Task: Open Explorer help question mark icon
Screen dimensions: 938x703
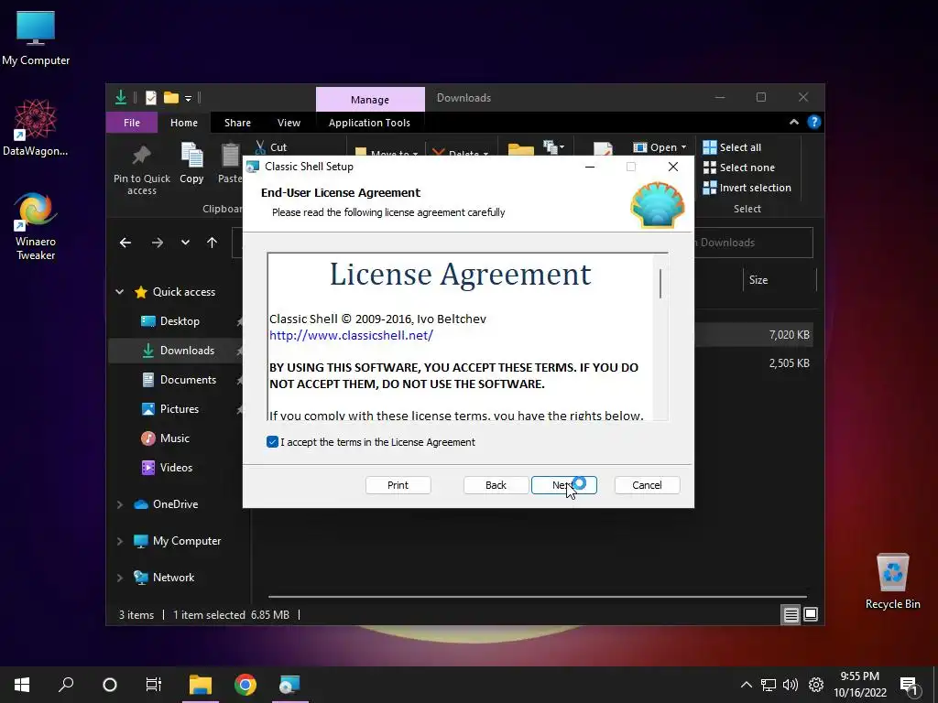Action: (x=813, y=122)
